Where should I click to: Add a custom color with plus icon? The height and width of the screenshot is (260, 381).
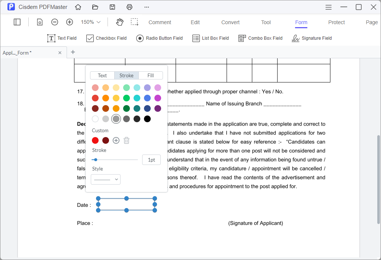[x=116, y=140]
